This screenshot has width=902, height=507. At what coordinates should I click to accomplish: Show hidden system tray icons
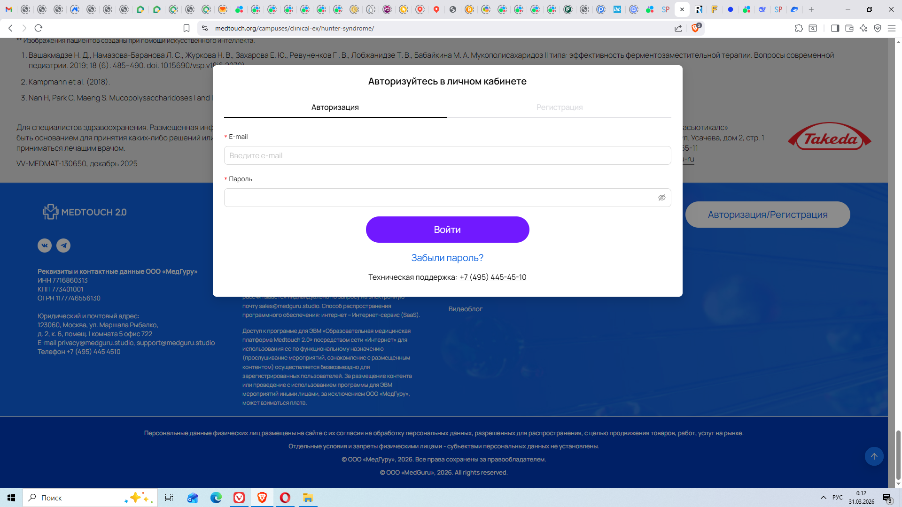823,498
